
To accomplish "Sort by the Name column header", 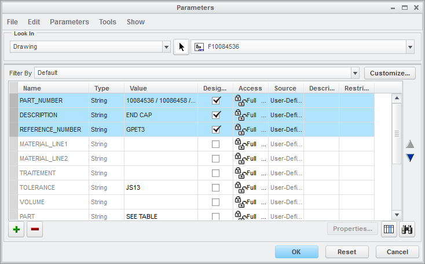I will click(x=53, y=88).
